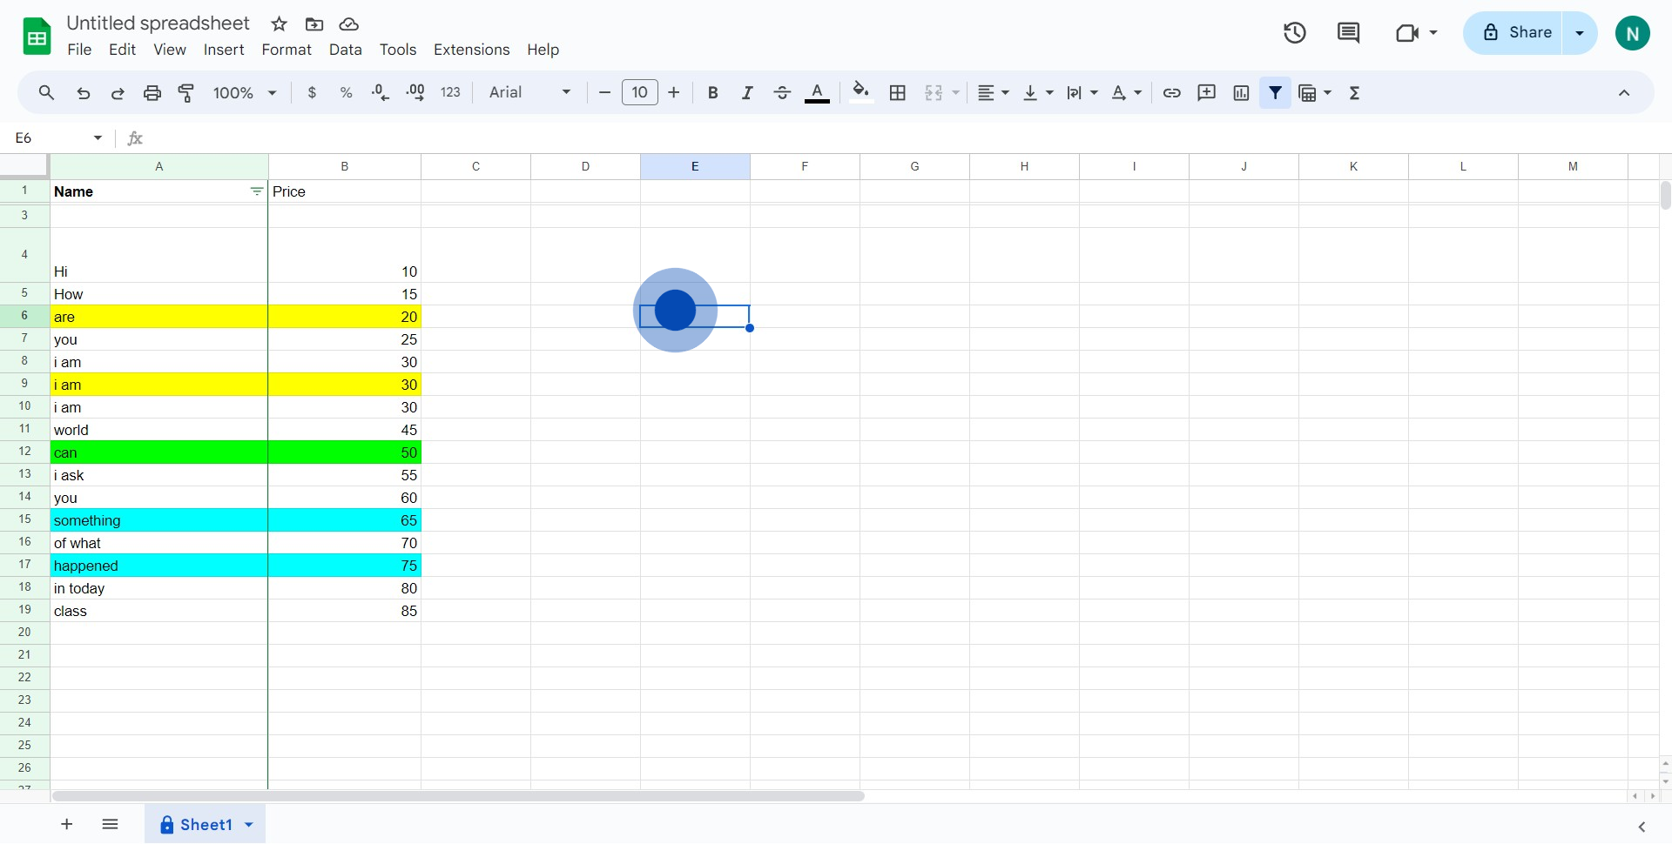
Task: Open version history clock icon
Action: (x=1294, y=33)
